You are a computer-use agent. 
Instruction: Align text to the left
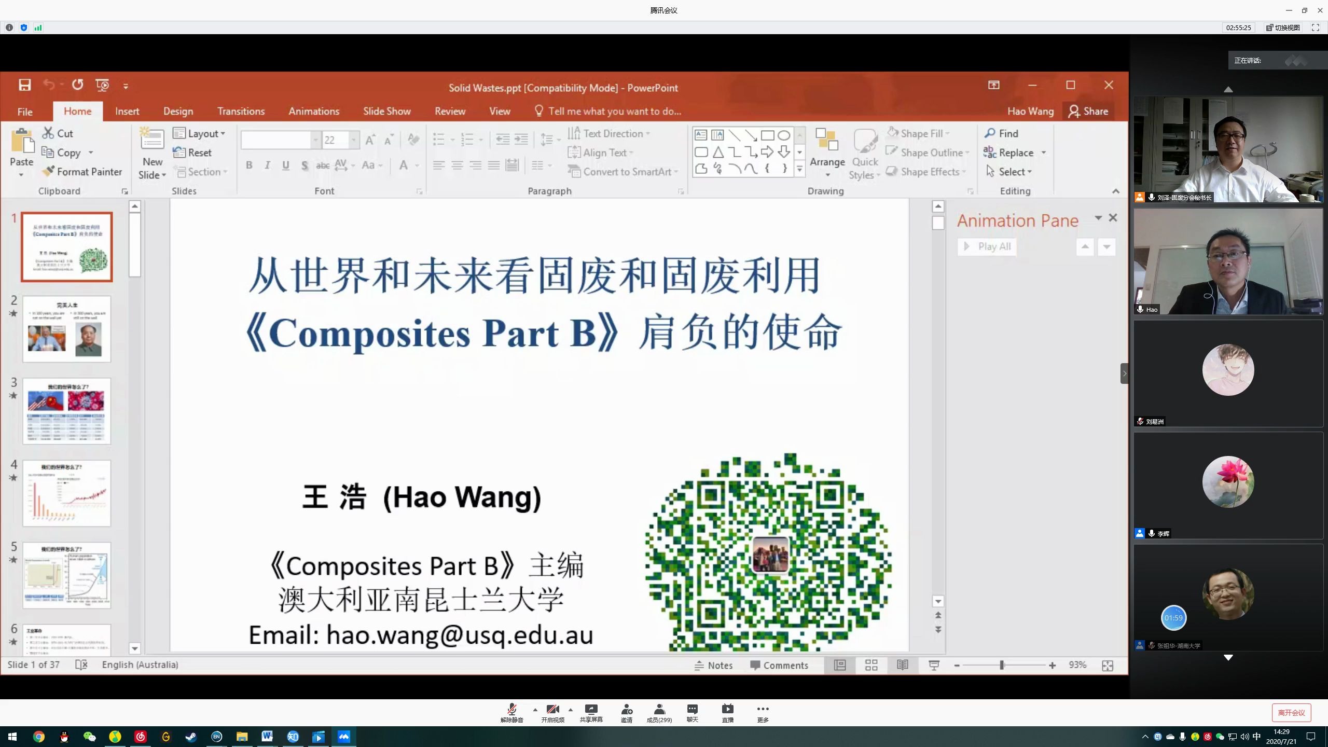439,165
